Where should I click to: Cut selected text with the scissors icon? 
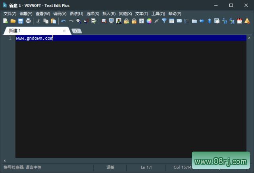point(38,21)
